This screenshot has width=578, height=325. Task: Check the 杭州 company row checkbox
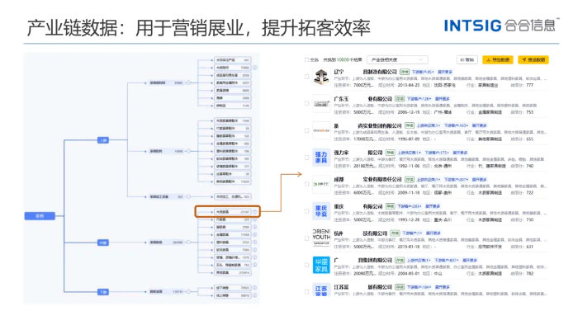point(306,238)
